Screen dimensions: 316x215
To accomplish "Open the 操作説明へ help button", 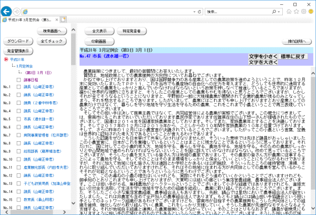I will coord(297,42).
